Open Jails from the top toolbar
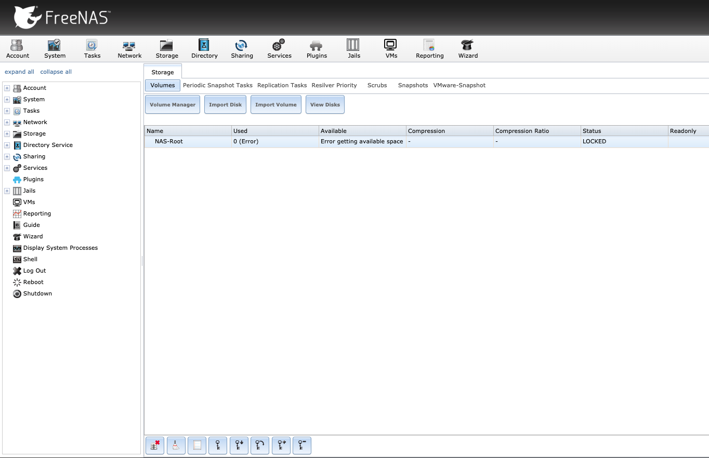The image size is (709, 458). coord(354,49)
